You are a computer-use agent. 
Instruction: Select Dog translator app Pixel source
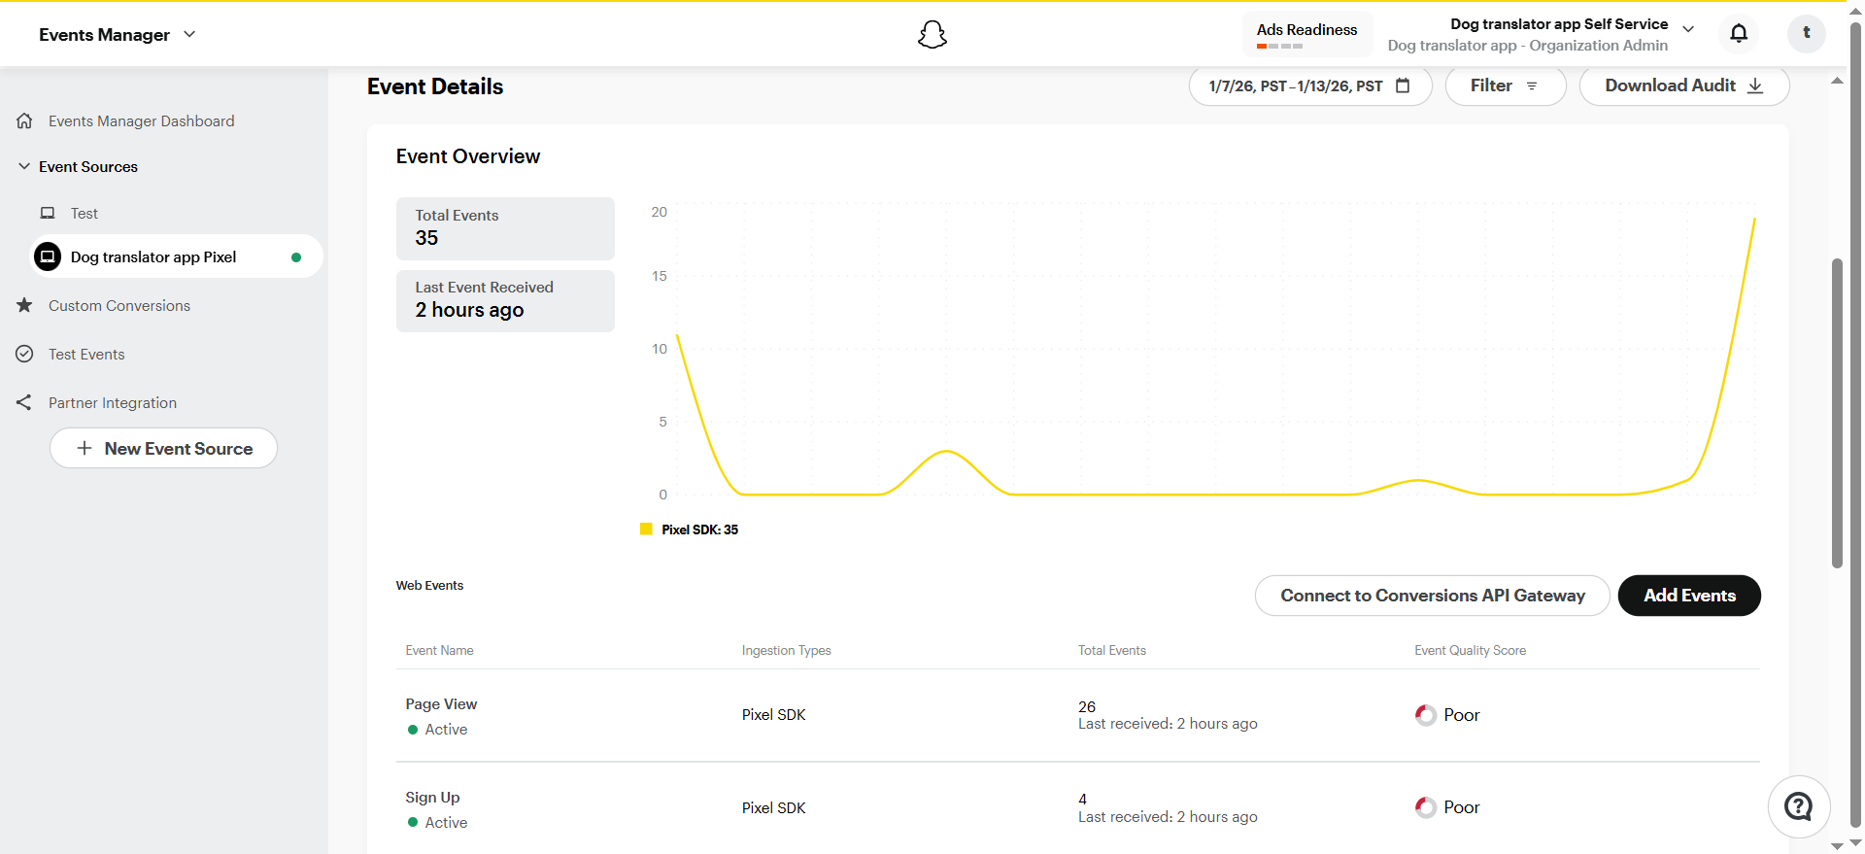click(177, 256)
